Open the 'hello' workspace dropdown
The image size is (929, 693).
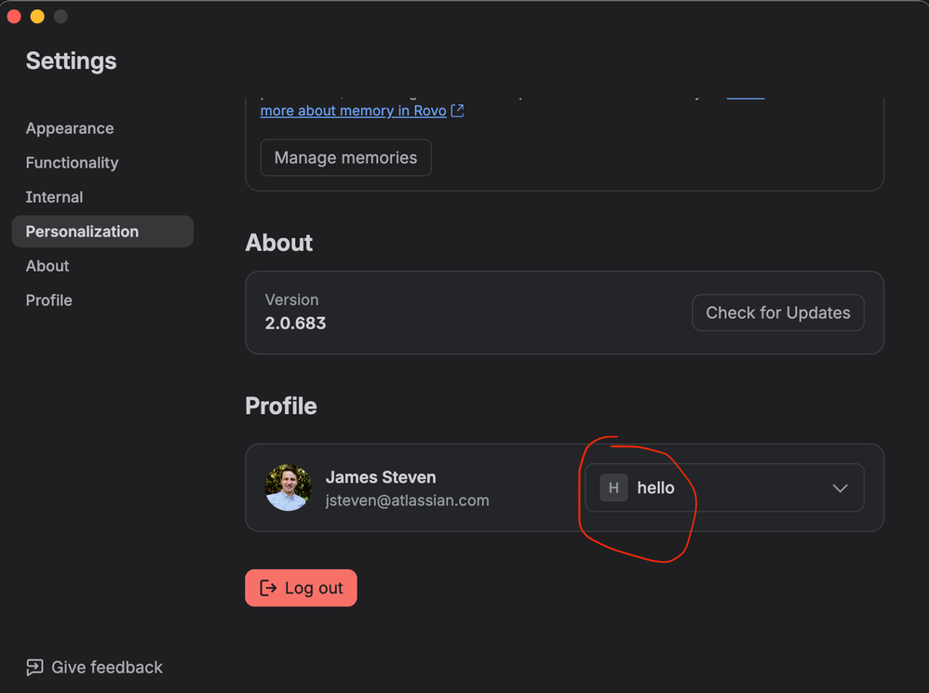(x=724, y=487)
